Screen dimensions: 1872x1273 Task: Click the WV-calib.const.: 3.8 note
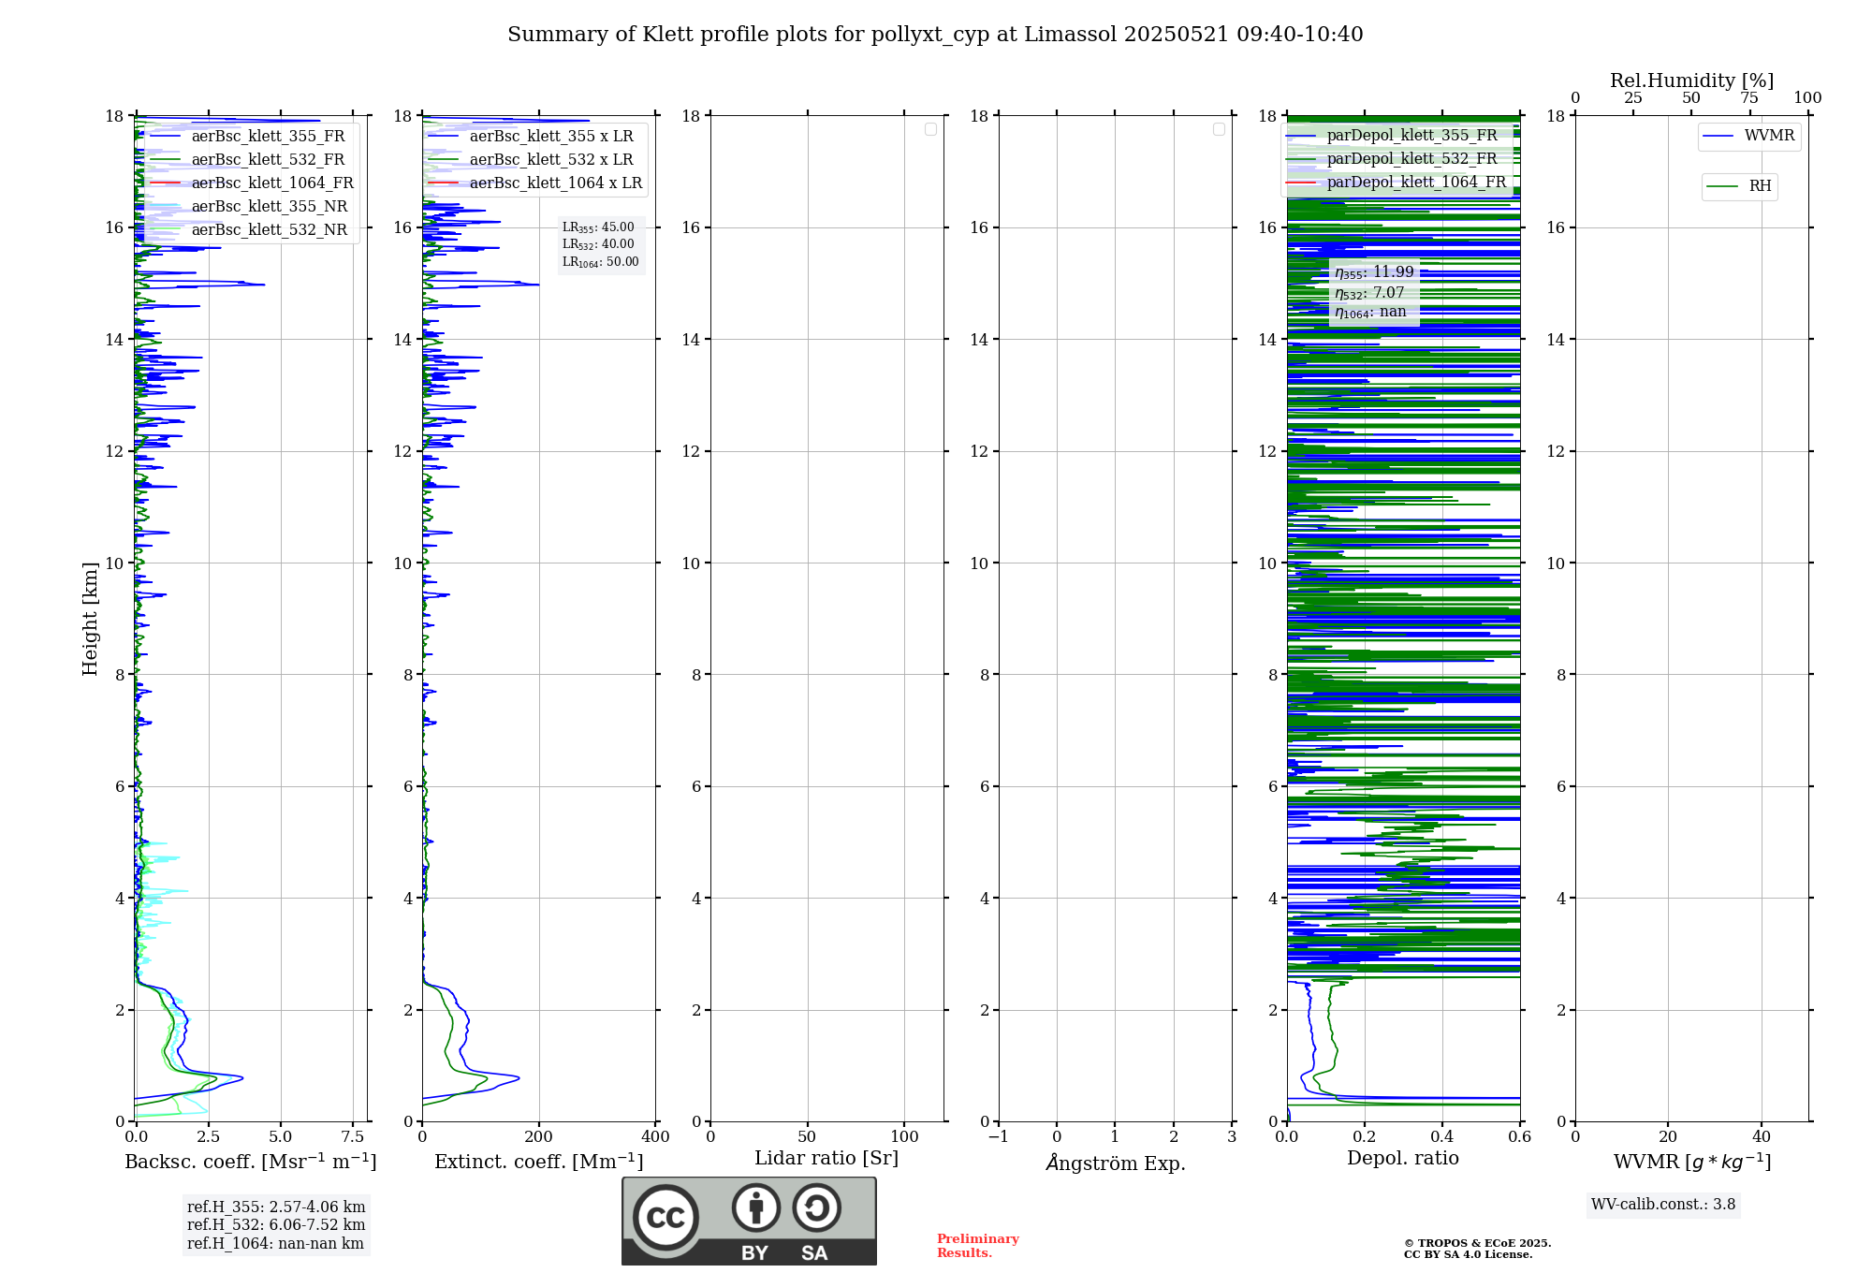coord(1663,1205)
